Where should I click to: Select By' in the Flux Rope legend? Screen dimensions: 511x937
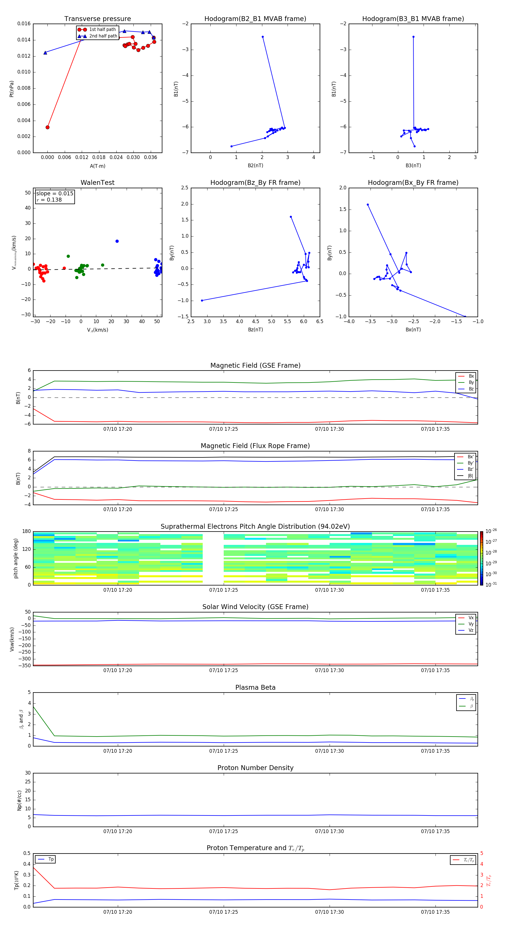(x=466, y=463)
